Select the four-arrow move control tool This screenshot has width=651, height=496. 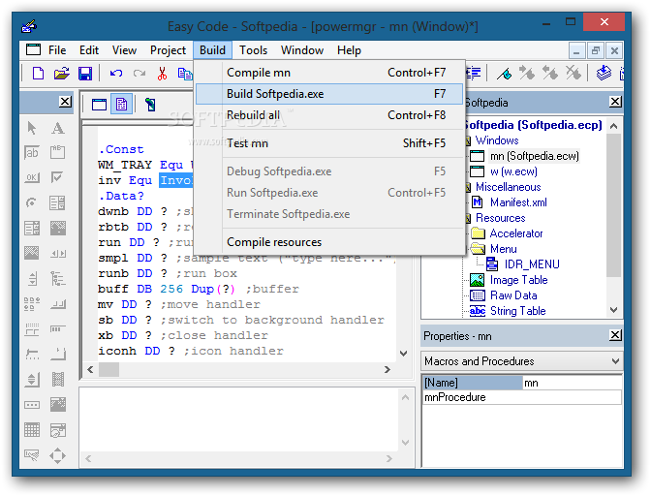(x=58, y=455)
